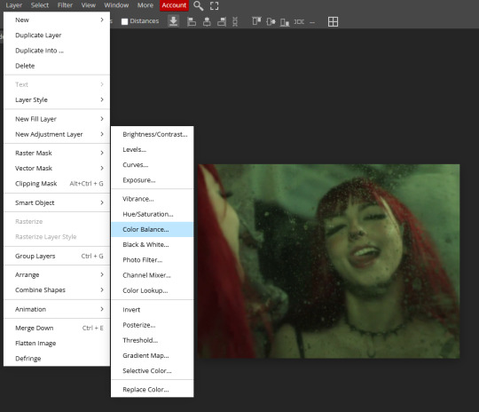The height and width of the screenshot is (412, 479).
Task: Select Gradient Map... adjustment
Action: click(153, 355)
